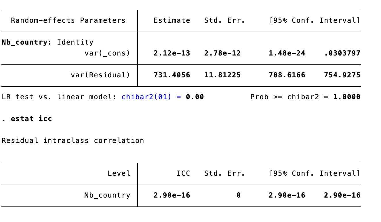This screenshot has height=222, width=381.
Task: Click the Random-effects Parameters header
Action: 68,20
